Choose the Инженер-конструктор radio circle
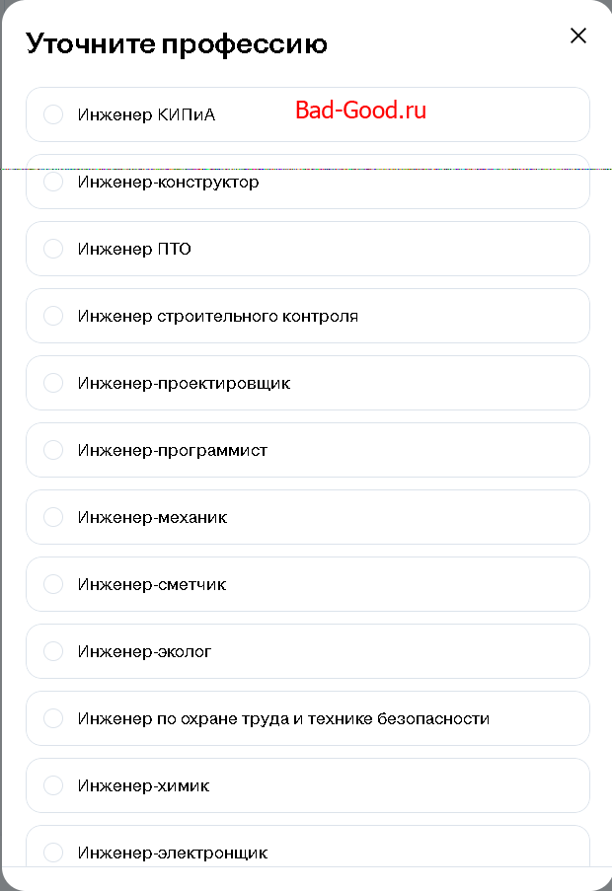Screen dimensions: 612x891 53,182
